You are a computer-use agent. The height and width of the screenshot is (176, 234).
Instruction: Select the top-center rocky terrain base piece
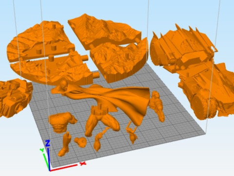tap(104, 31)
